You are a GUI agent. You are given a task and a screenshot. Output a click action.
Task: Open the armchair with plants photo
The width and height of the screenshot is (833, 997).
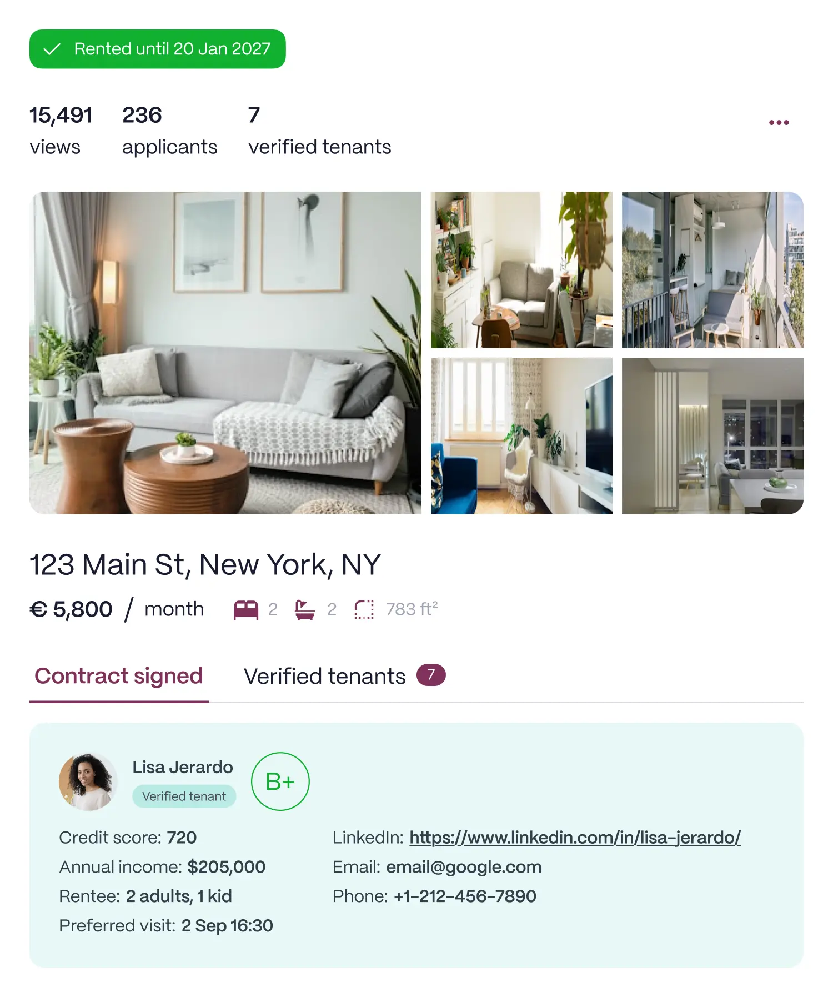click(x=521, y=270)
